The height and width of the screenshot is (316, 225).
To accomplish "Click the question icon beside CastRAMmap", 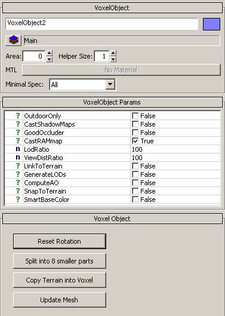I will coord(18,141).
